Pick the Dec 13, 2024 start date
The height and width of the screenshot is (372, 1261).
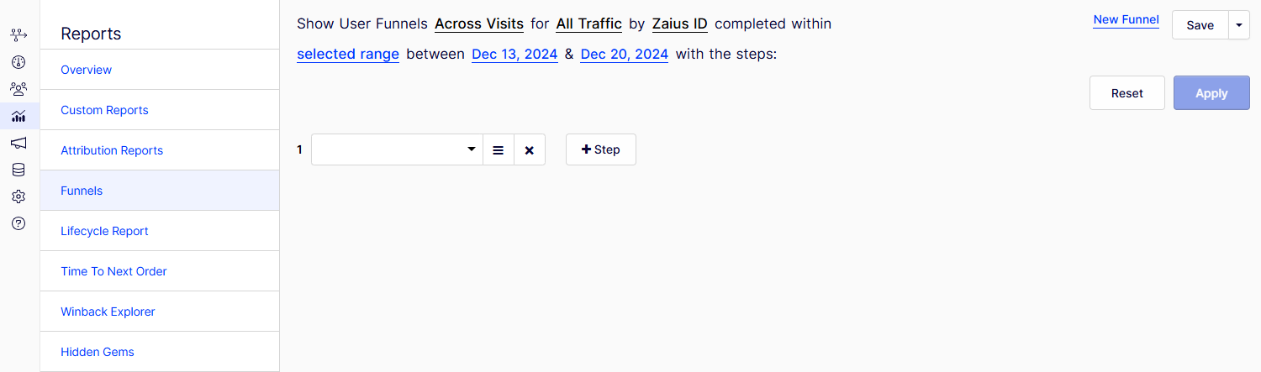[x=514, y=54]
